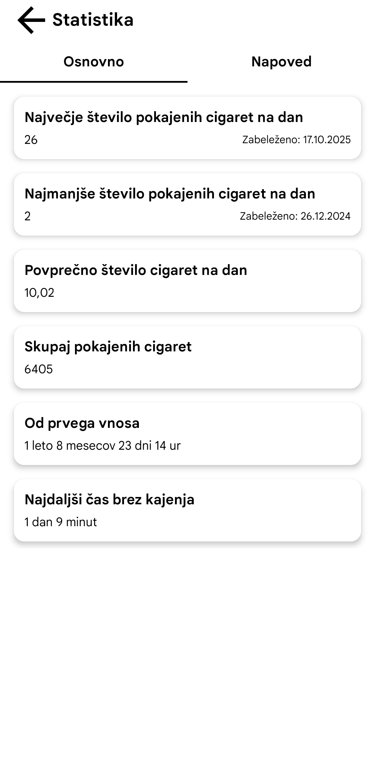Tap the average value 10,02

click(x=39, y=293)
